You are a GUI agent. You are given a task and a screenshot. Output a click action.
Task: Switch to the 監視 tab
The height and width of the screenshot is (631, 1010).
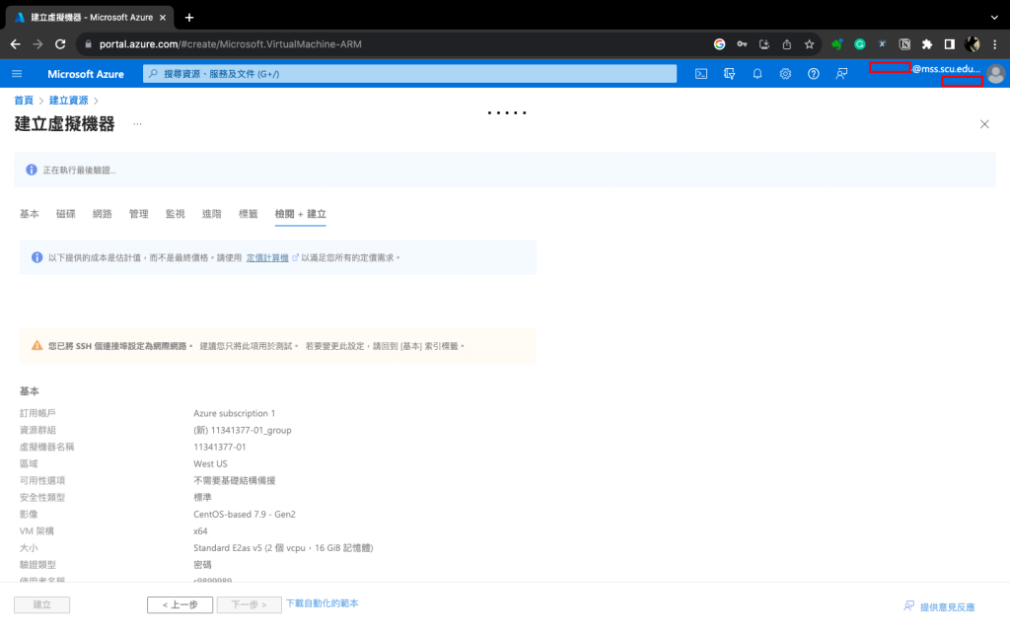point(176,214)
